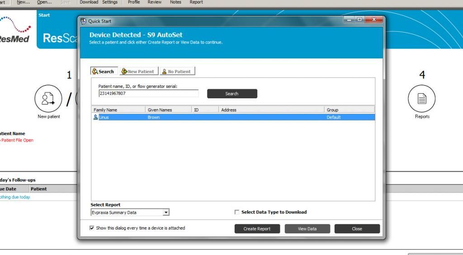This screenshot has width=463, height=255.
Task: Open the Open... menu item
Action: 44,2
